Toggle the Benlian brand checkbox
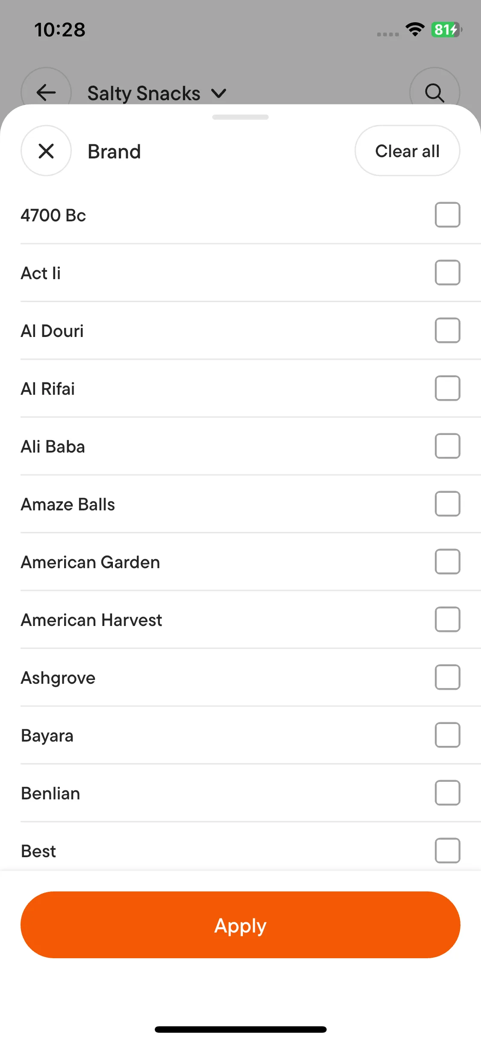This screenshot has height=1043, width=481. (x=447, y=793)
